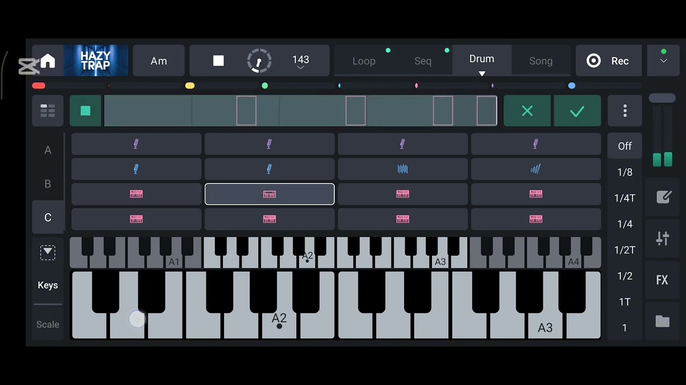Play the A3 key on large keyboard
This screenshot has height=385, width=686.
[545, 327]
